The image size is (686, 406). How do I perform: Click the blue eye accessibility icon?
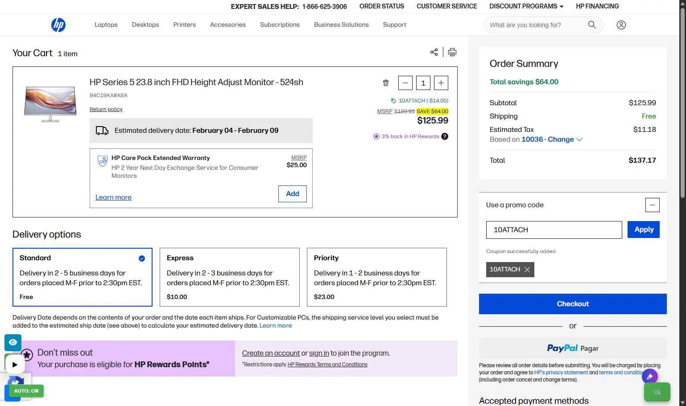pyautogui.click(x=13, y=342)
